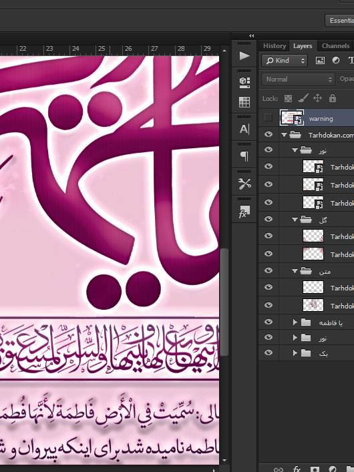Screen dimensions: 354x472
Task: Select the folder icon of گل group
Action: click(x=306, y=220)
